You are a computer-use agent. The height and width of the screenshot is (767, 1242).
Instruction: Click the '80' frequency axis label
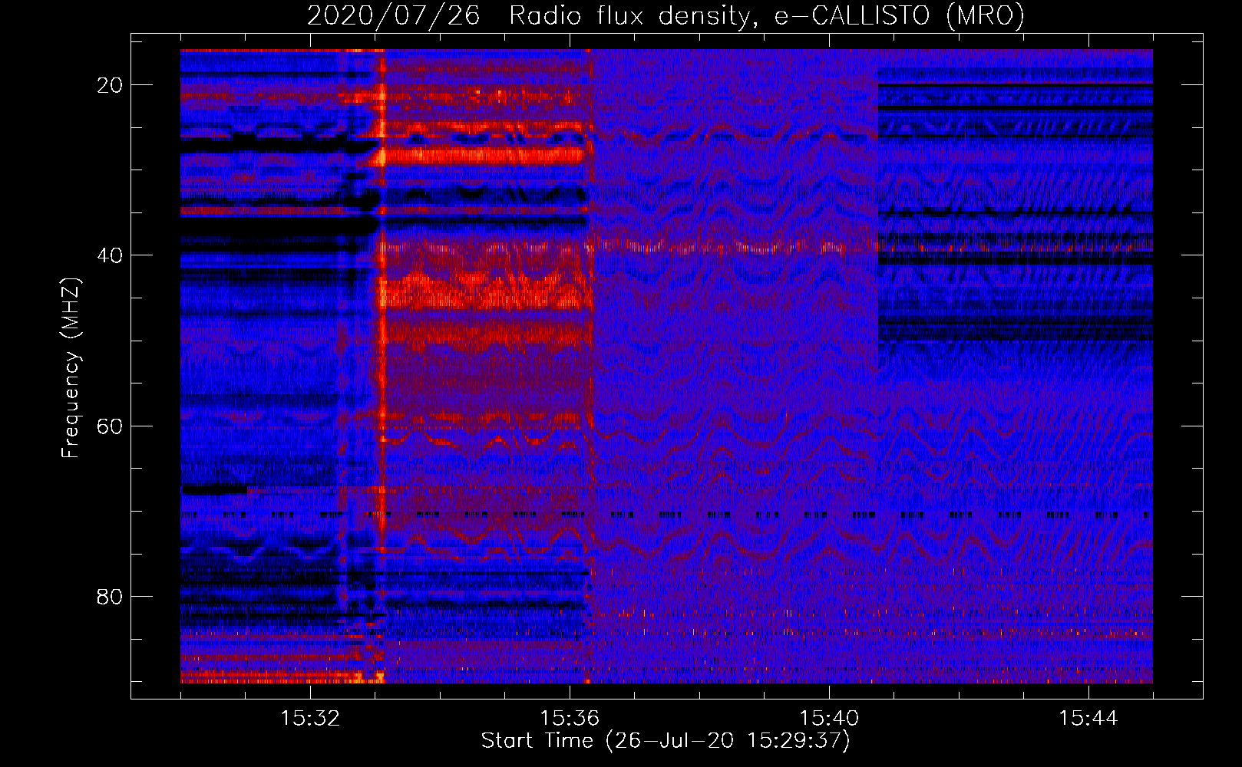[110, 596]
